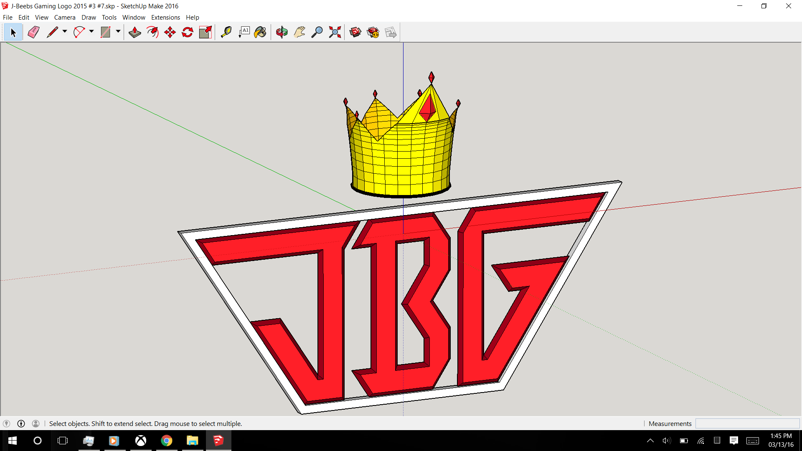Select the Tape Measure tool
Screen dimensions: 802x451
tap(225, 32)
